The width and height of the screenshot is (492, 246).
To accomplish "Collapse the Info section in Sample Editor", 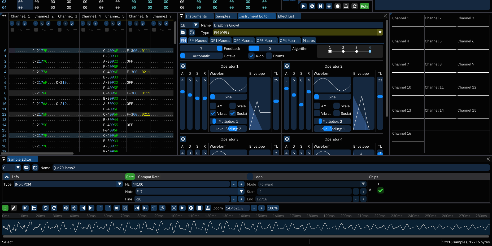I will [7, 177].
